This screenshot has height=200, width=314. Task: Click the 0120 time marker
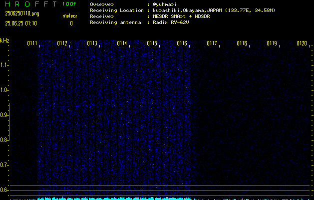coord(302,43)
